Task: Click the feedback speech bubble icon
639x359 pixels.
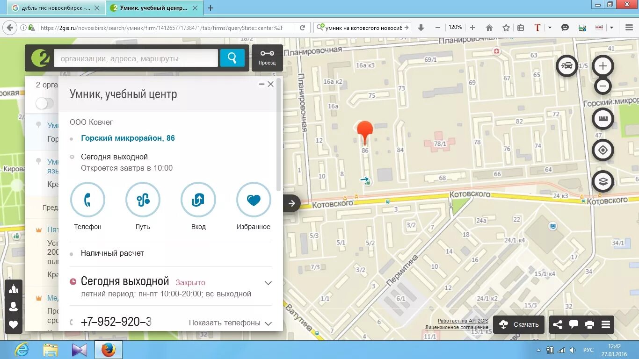Action: tap(574, 324)
